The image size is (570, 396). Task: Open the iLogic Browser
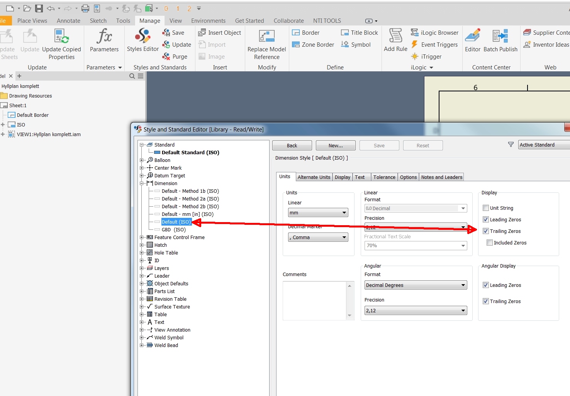point(435,33)
